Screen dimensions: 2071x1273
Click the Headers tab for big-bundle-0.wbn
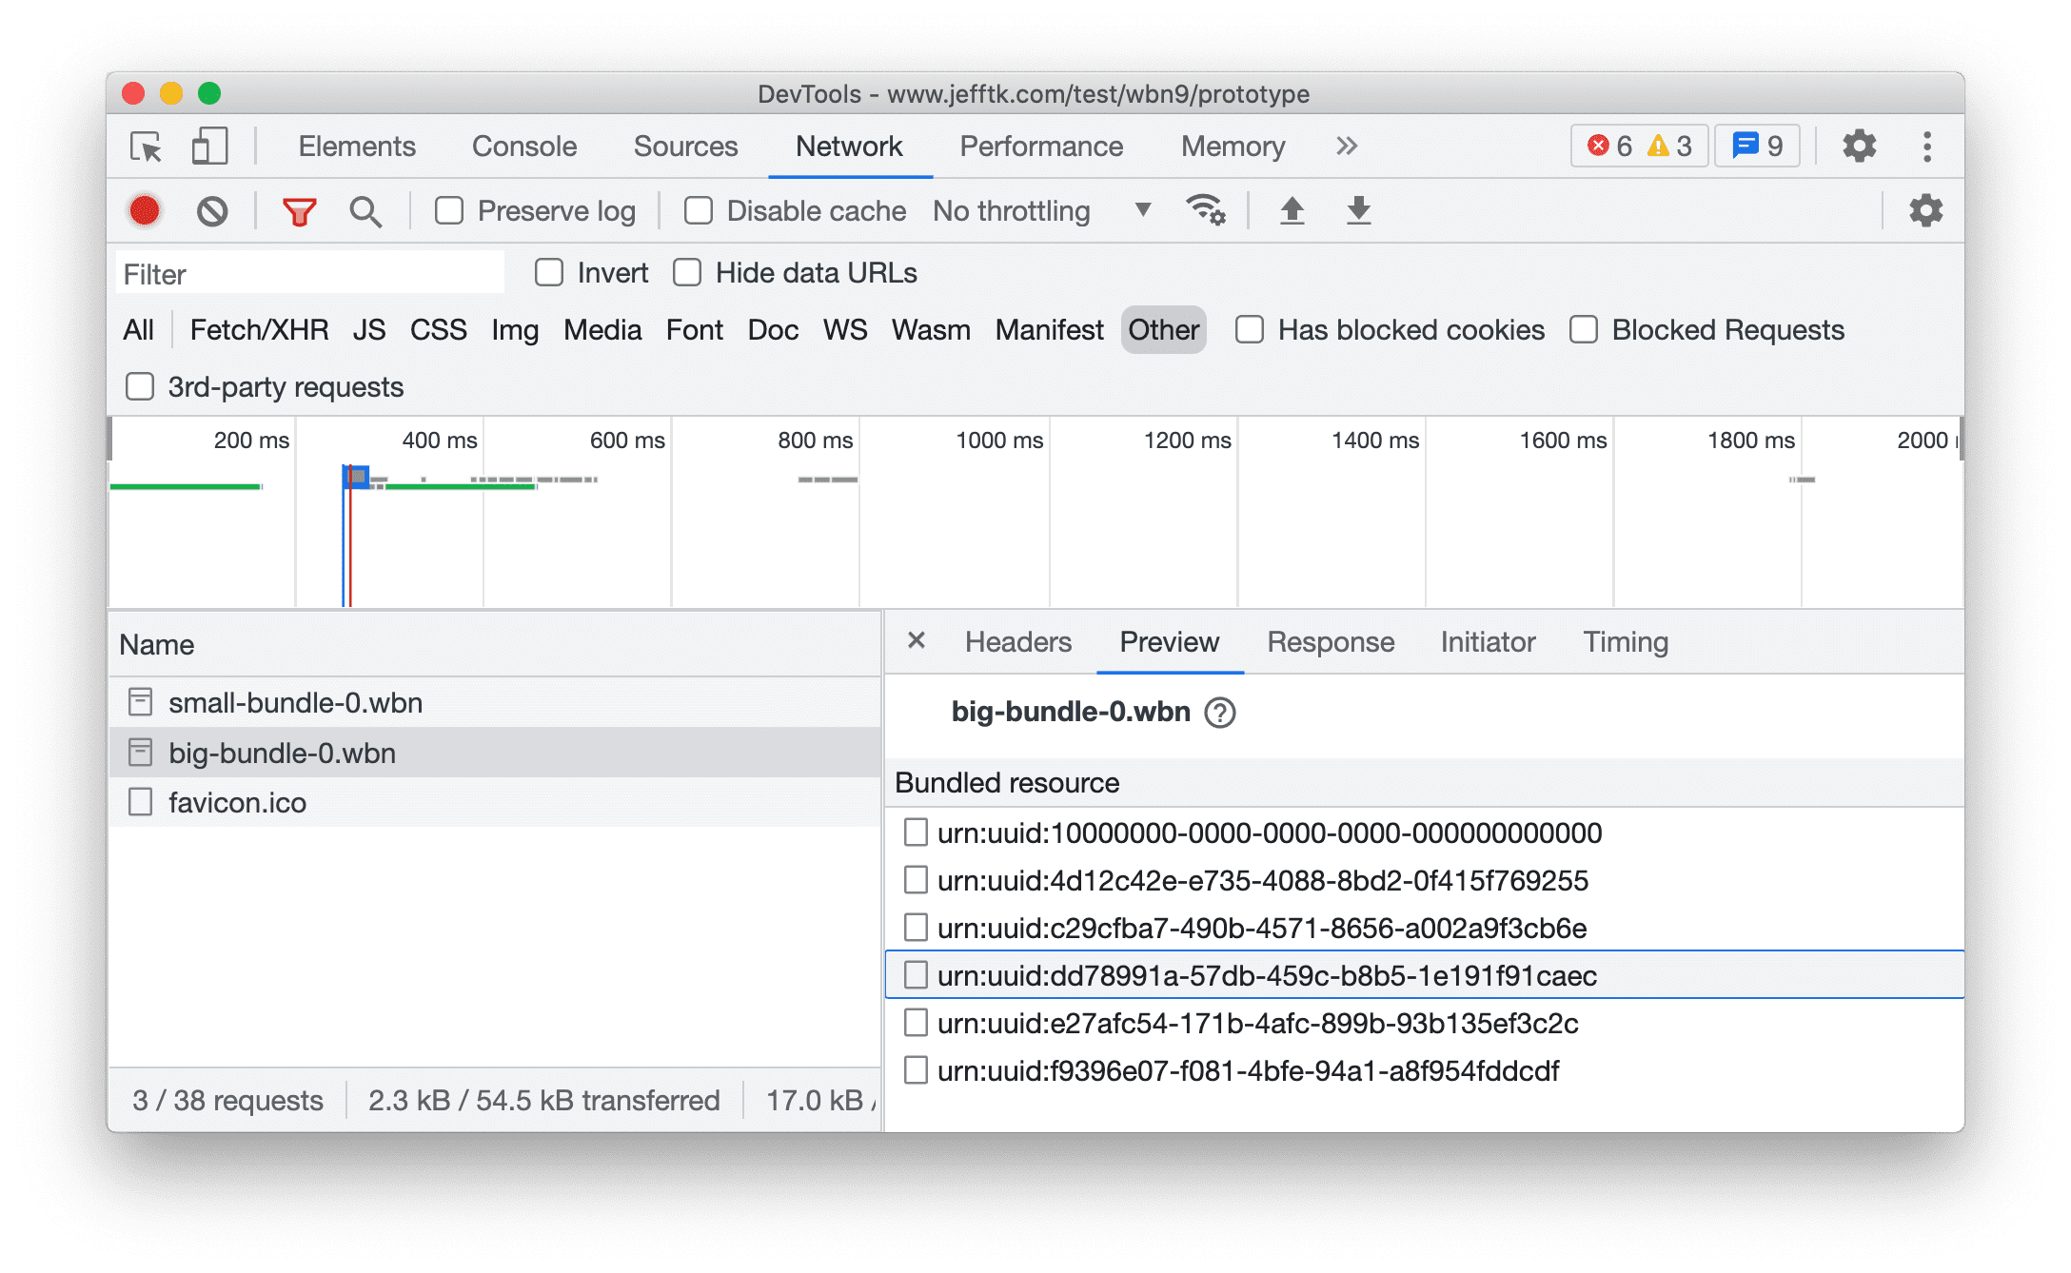pyautogui.click(x=1017, y=641)
